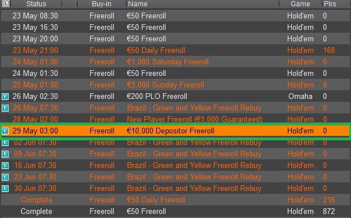This screenshot has height=218, width=351.
Task: Click the blue icon beside 26 May 02:30
Action: 5,97
